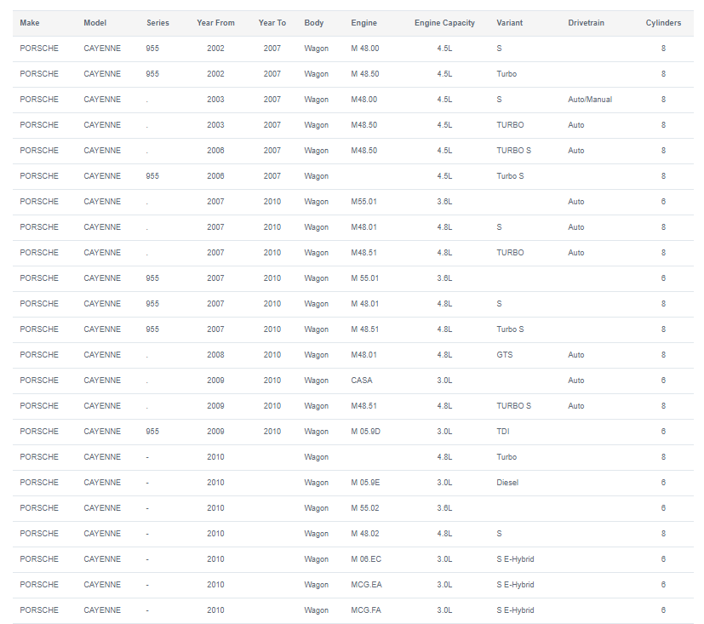Click Auto drivetrain in the GTS row
The width and height of the screenshot is (704, 624).
(576, 355)
